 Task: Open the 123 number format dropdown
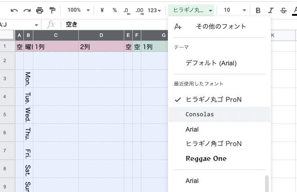(154, 10)
